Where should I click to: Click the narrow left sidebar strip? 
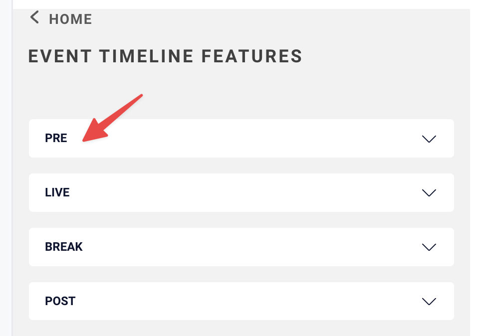tap(6, 168)
